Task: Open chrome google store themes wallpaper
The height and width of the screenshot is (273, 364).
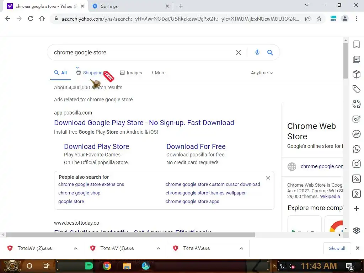Action: coord(205,193)
